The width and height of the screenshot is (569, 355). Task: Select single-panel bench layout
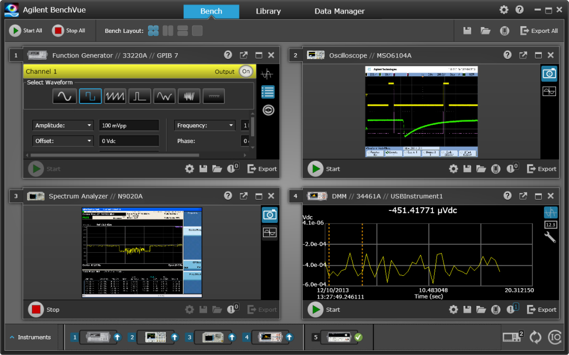(x=197, y=31)
